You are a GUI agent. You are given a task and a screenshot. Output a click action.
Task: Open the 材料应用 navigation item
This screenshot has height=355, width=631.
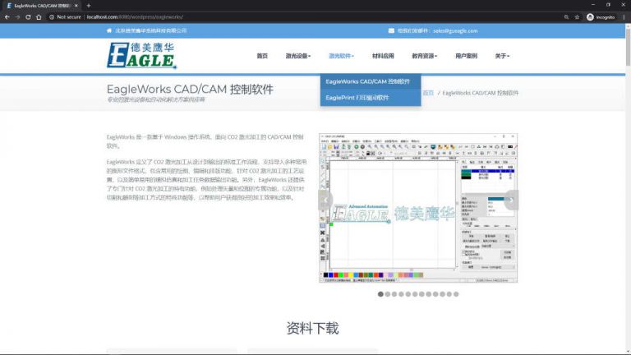(383, 56)
